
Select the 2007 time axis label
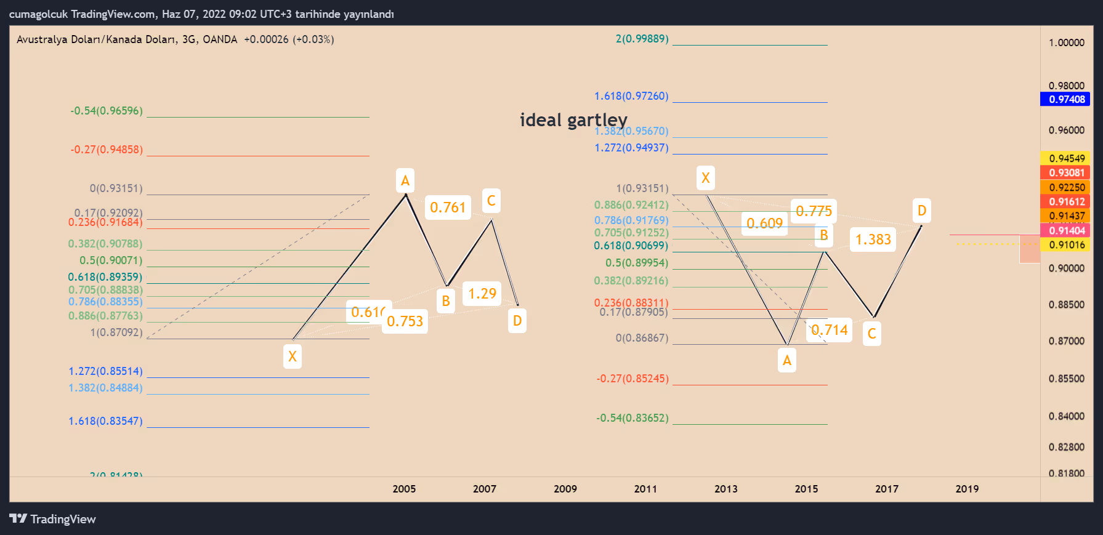485,489
